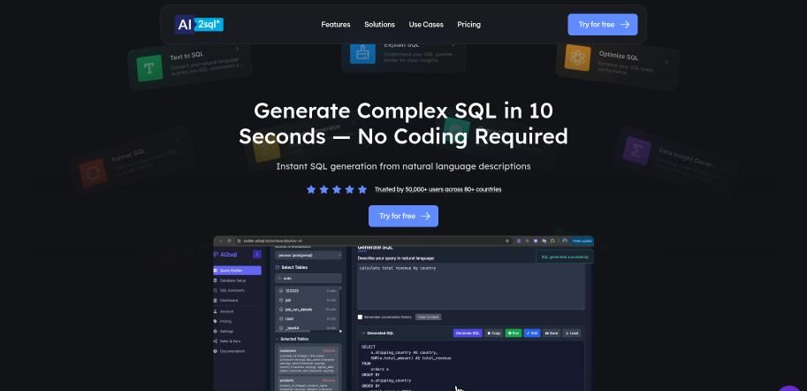807x391 pixels.
Task: Click the Load button in demo toolbar
Action: pyautogui.click(x=572, y=333)
